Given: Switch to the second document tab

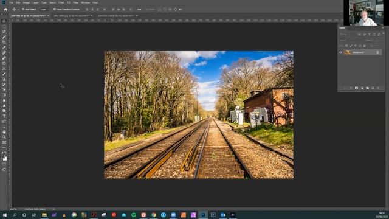Looking at the screenshot, I should tap(71, 16).
